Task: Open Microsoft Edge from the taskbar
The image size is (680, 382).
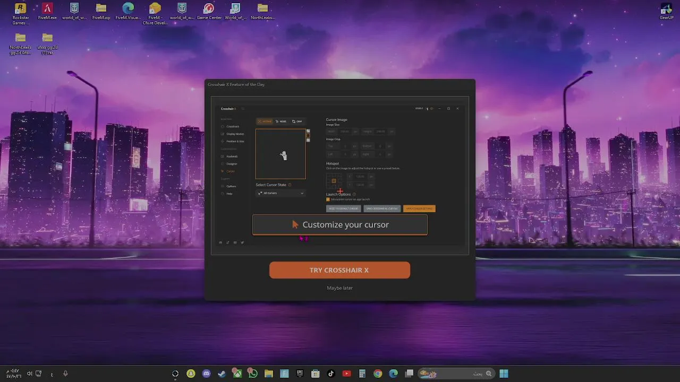Action: click(394, 374)
